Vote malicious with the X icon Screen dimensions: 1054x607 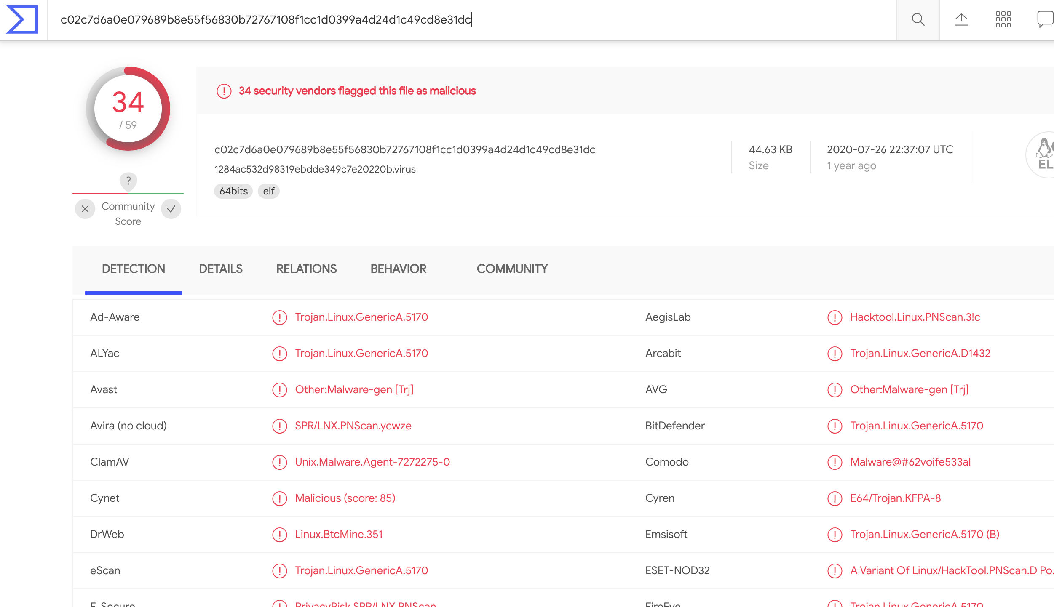click(85, 209)
